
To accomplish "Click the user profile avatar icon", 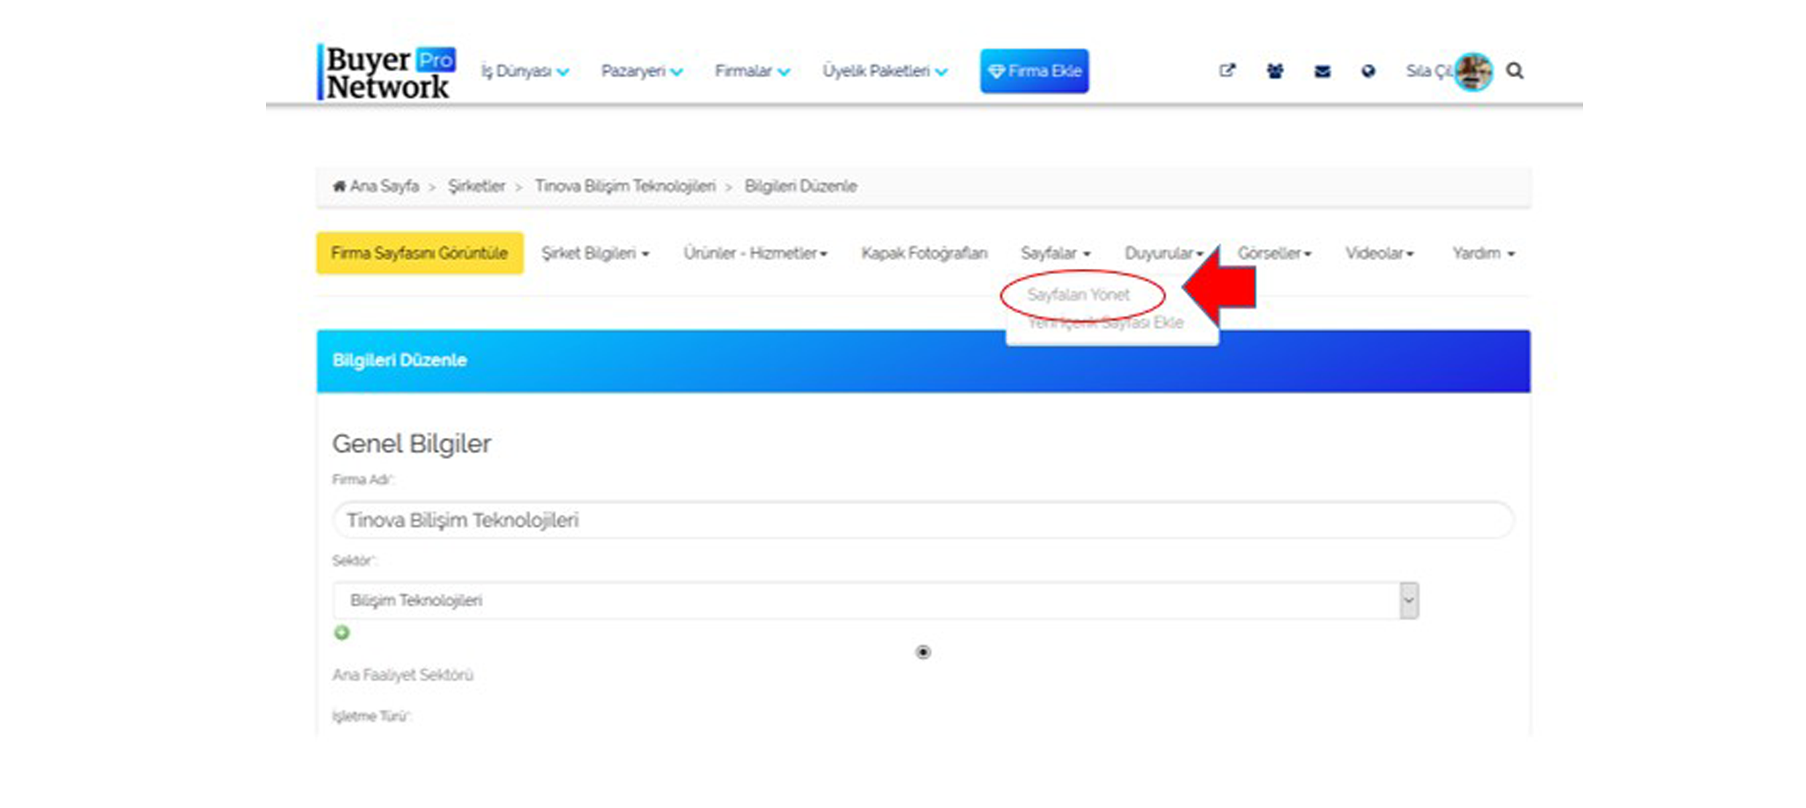I will (x=1475, y=71).
